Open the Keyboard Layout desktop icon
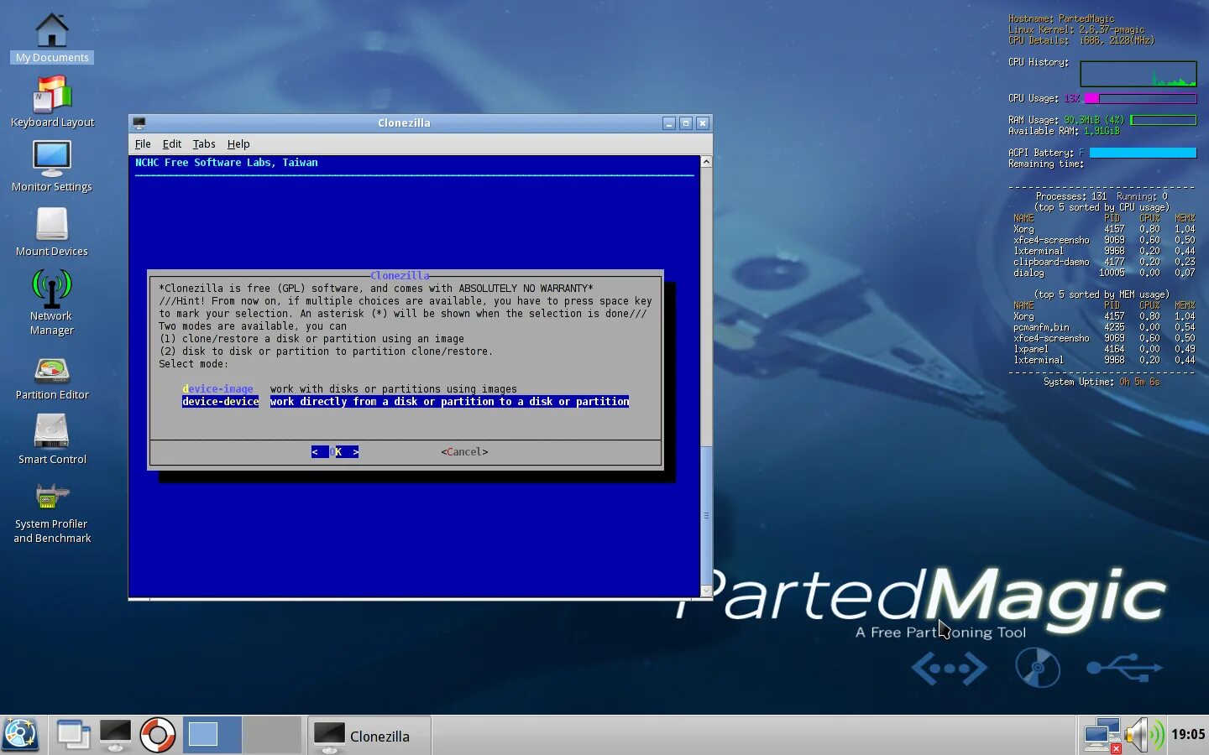This screenshot has height=755, width=1209. click(x=52, y=102)
